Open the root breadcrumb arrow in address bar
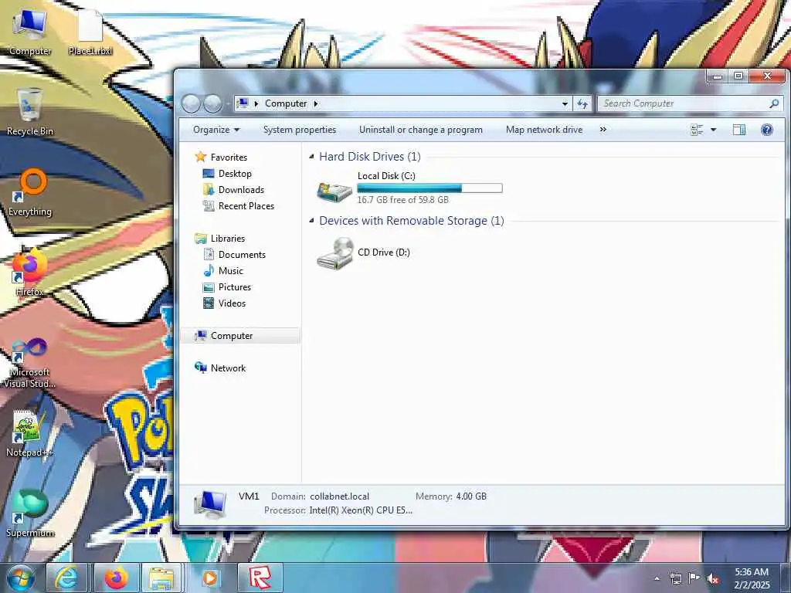The width and height of the screenshot is (791, 593). [256, 103]
